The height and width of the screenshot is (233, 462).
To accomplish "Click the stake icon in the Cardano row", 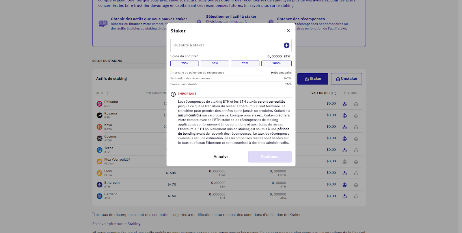I will click(x=344, y=196).
